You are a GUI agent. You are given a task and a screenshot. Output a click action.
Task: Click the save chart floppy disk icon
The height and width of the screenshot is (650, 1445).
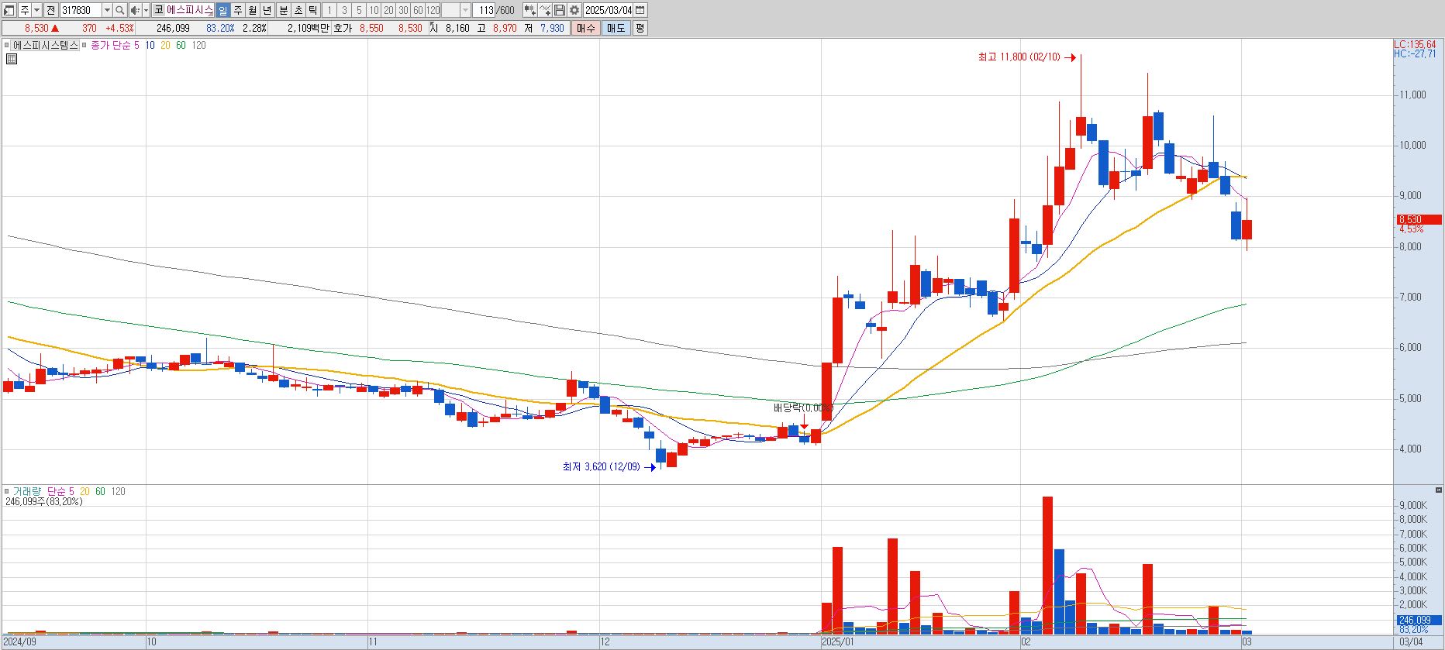560,10
